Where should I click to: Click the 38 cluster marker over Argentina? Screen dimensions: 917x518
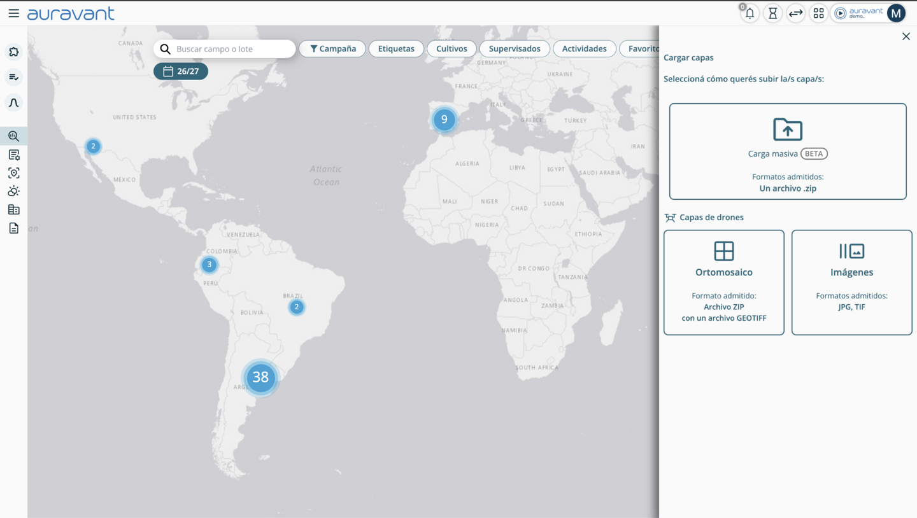click(260, 377)
